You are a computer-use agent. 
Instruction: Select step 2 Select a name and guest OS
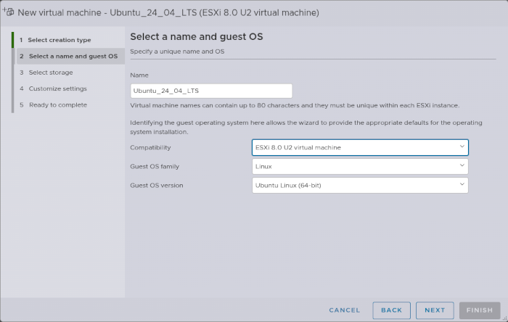click(68, 56)
